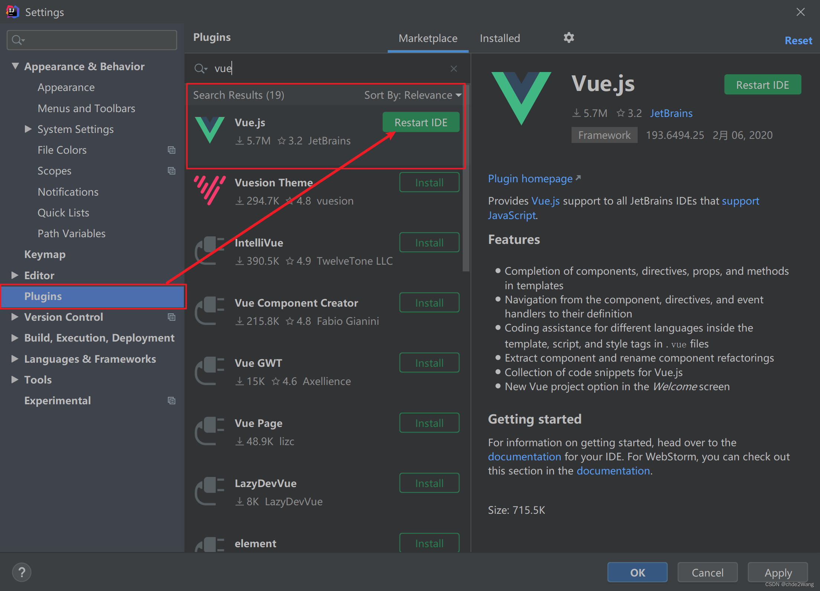Click the IntelliVue plugin plug icon
The image size is (820, 591).
pyautogui.click(x=210, y=251)
